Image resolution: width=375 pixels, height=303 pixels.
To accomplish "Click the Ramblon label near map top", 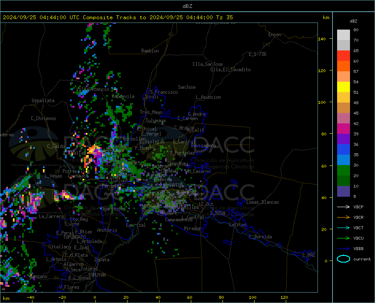I will coord(150,51).
